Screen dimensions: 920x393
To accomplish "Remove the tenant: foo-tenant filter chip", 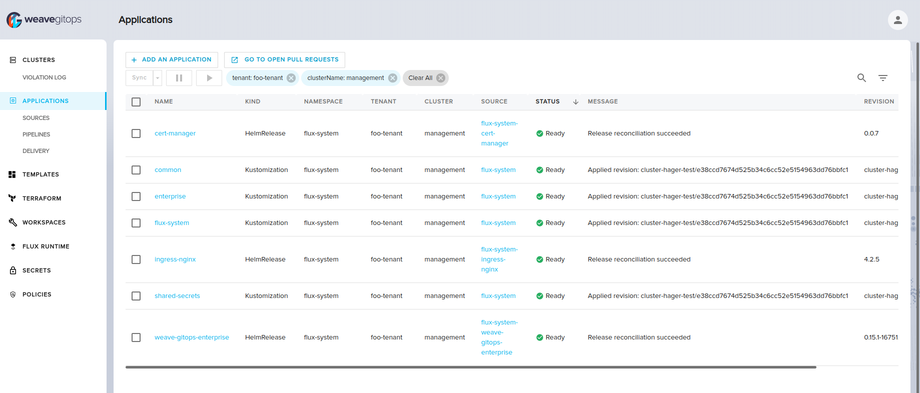I will [x=291, y=78].
